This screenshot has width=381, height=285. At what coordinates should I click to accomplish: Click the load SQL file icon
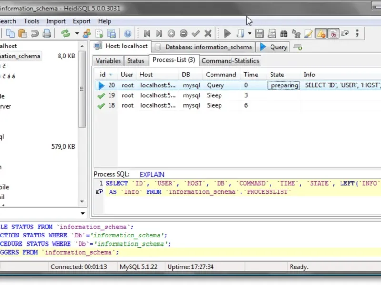[x=100, y=33]
